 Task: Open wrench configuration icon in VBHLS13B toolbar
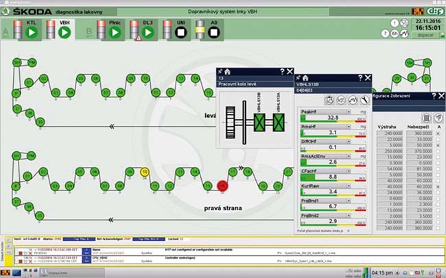click(x=364, y=100)
